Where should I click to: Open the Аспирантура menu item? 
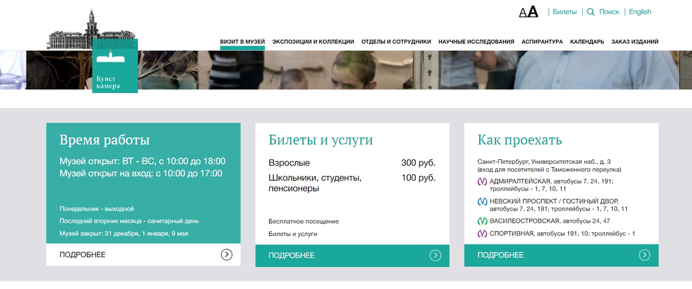(x=542, y=42)
